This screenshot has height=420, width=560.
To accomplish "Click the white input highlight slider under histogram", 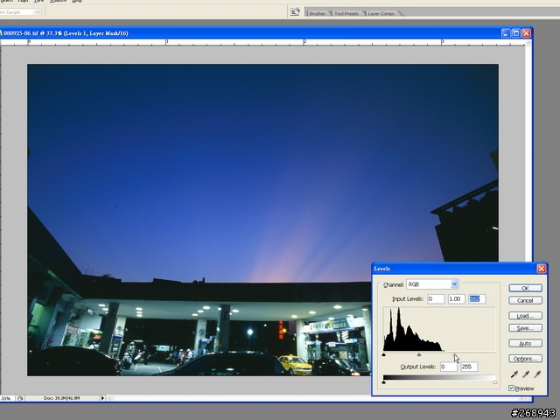I will click(x=454, y=354).
